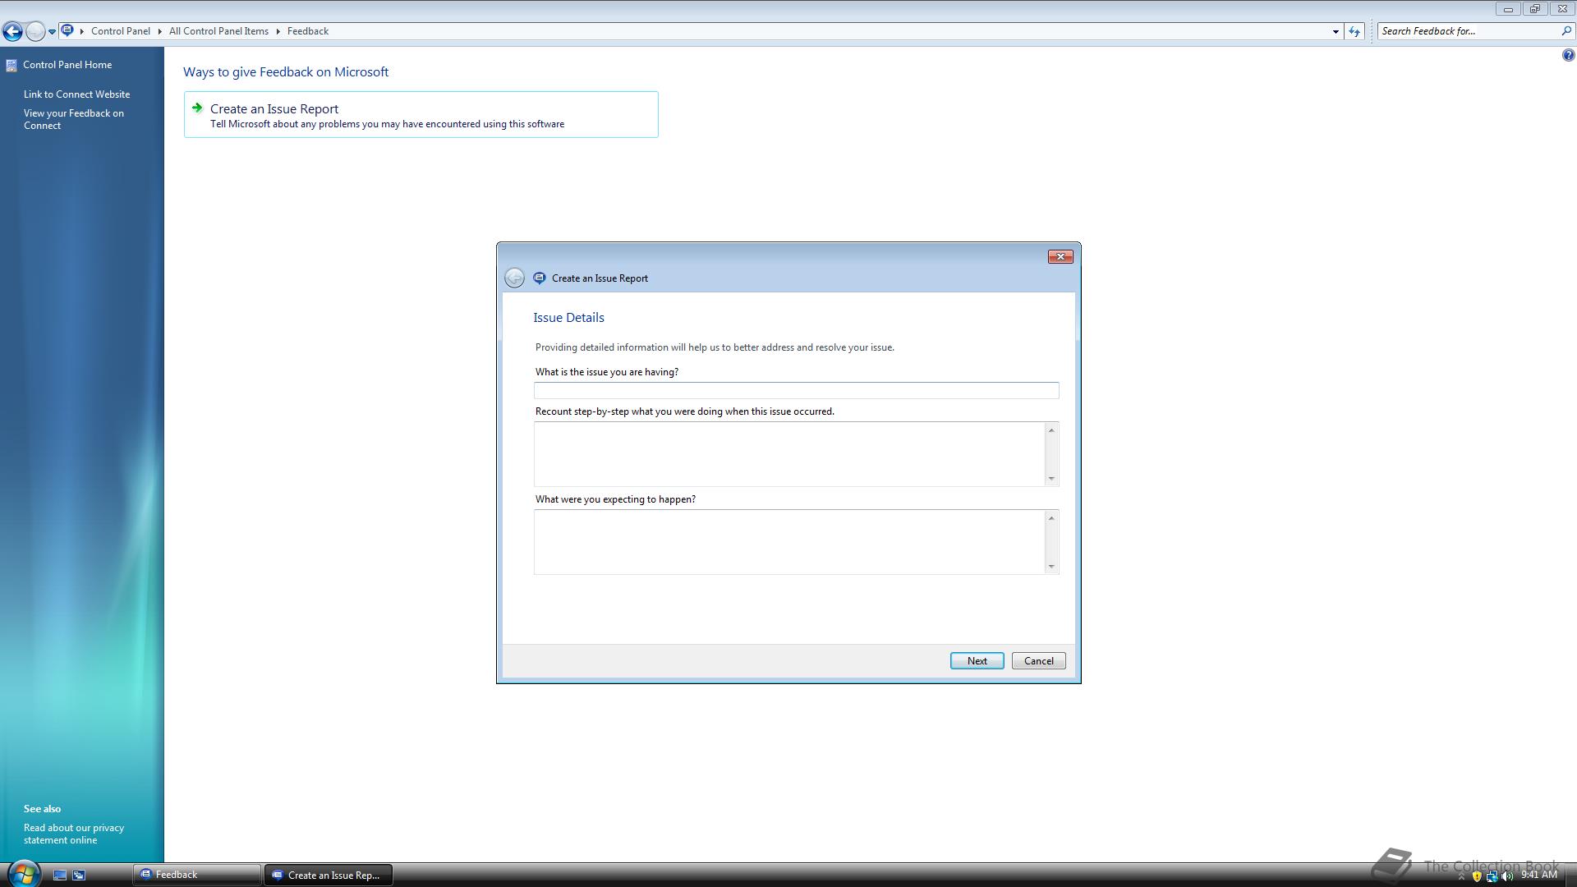The height and width of the screenshot is (887, 1577).
Task: Open Control Panel Home link
Action: point(67,65)
